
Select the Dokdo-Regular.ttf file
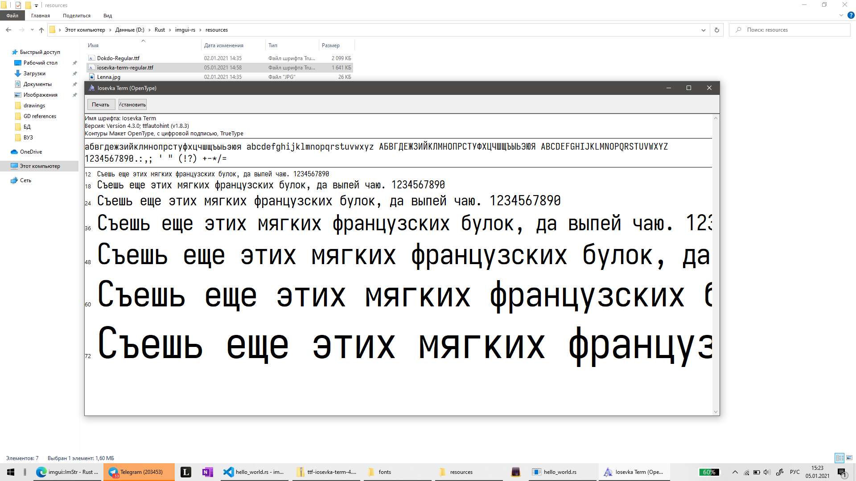point(118,58)
